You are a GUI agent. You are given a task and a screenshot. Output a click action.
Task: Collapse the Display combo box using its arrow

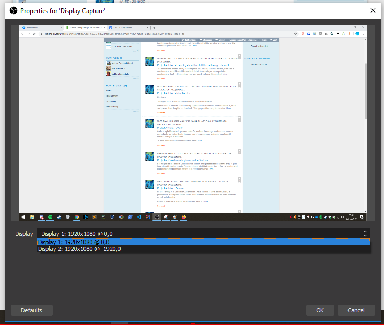tap(365, 234)
